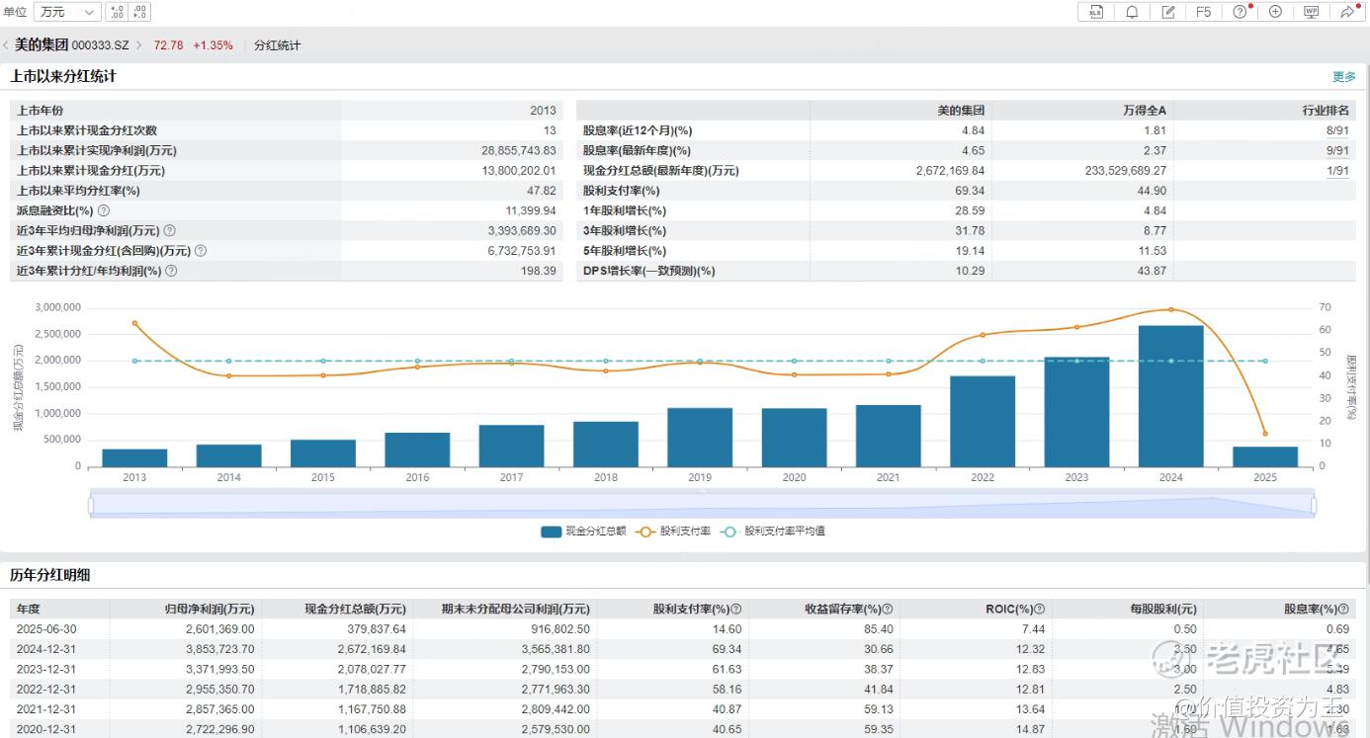The height and width of the screenshot is (738, 1370).
Task: Open help via question mark icon
Action: click(x=1240, y=12)
